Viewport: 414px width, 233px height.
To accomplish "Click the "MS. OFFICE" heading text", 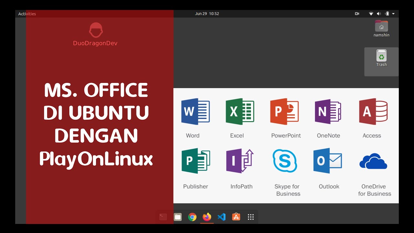I will [96, 90].
